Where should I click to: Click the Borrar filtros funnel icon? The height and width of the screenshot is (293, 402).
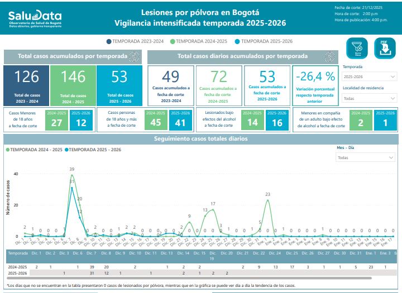pyautogui.click(x=357, y=49)
